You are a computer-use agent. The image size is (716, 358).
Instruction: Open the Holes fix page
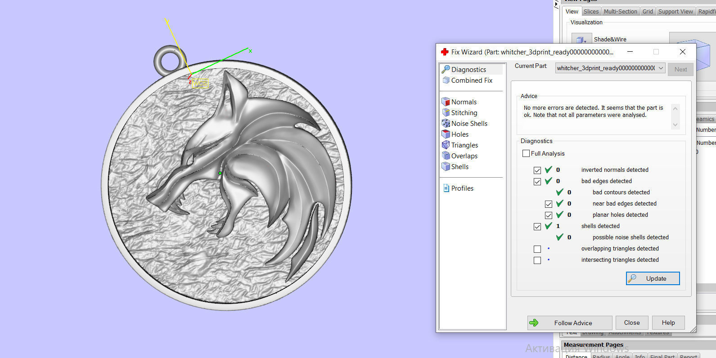point(460,134)
